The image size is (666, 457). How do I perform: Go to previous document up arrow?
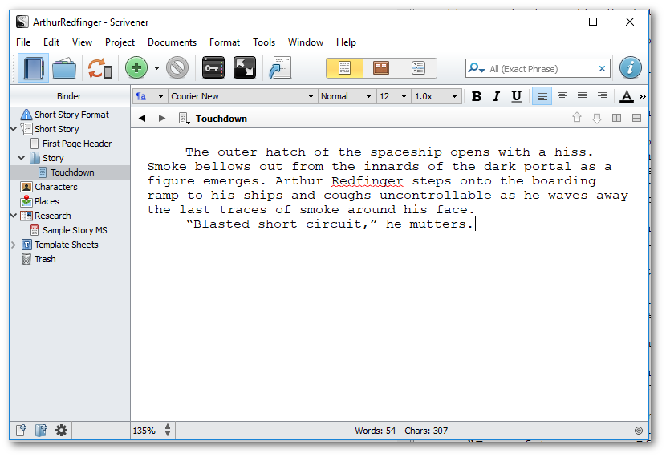coord(577,118)
